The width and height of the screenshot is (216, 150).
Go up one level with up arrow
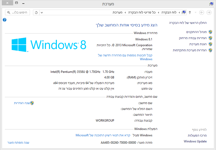[190, 12]
